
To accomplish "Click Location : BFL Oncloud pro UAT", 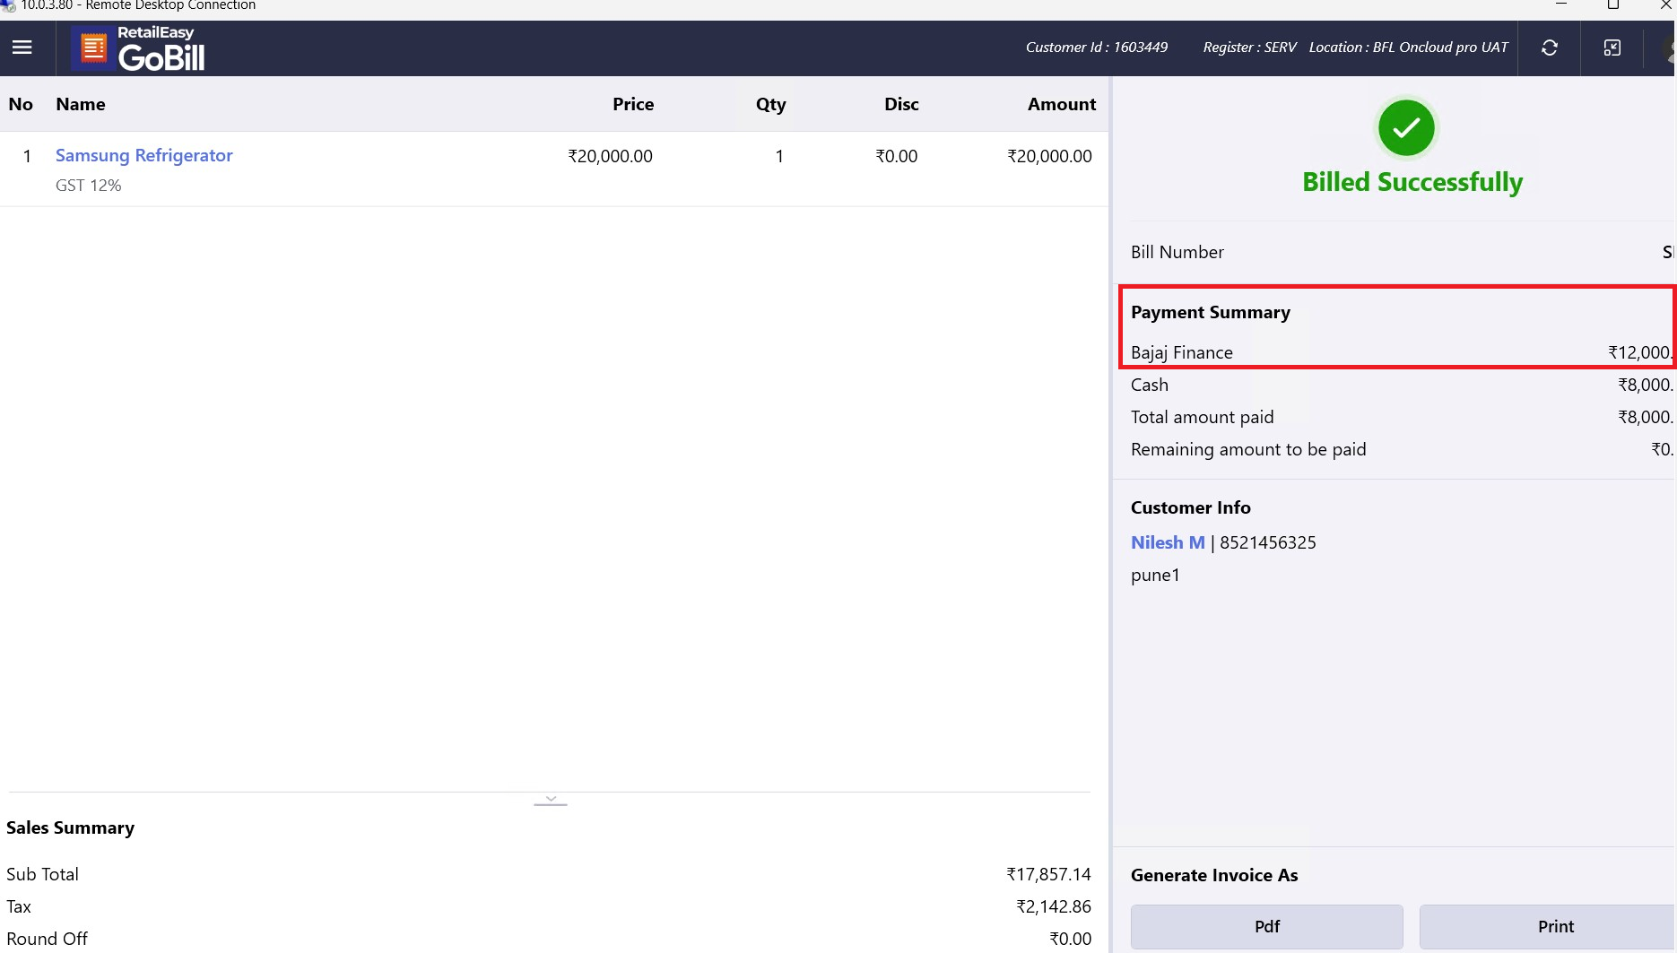I will [x=1409, y=48].
